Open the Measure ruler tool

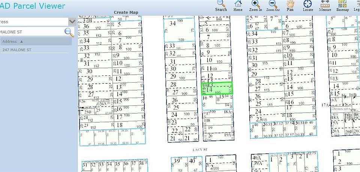pyautogui.click(x=325, y=6)
